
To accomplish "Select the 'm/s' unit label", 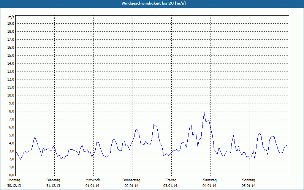I will 11,17.
